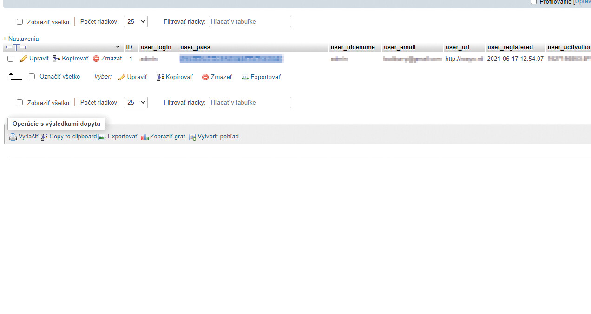Click the red Zmazať icon in row 1
This screenshot has height=314, width=591.
click(x=96, y=59)
